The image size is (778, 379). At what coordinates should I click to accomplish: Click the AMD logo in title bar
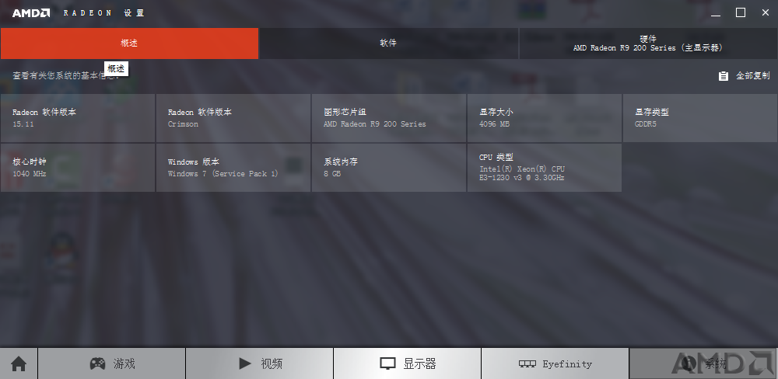tap(31, 13)
